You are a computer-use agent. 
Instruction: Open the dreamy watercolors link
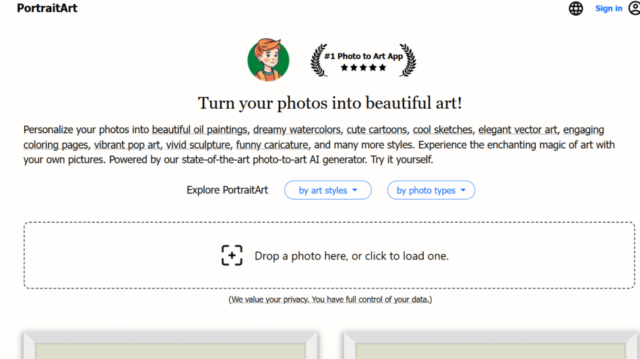coord(296,130)
